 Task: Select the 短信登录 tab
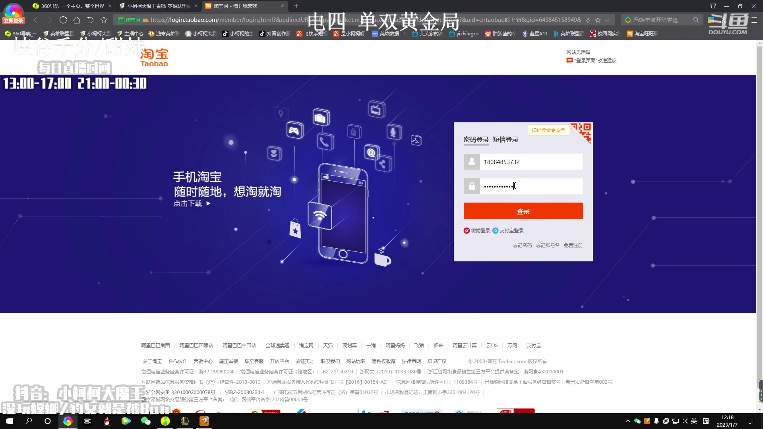505,139
